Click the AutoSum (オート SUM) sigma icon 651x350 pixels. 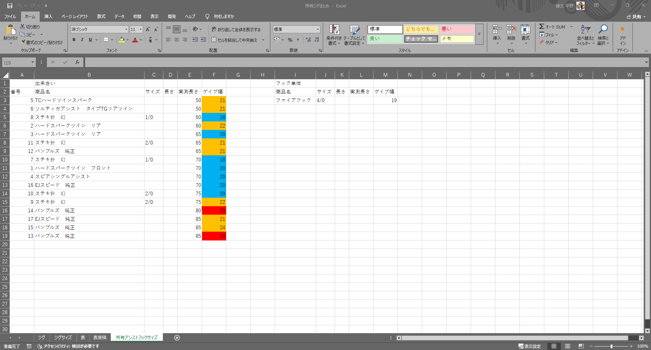tap(542, 27)
